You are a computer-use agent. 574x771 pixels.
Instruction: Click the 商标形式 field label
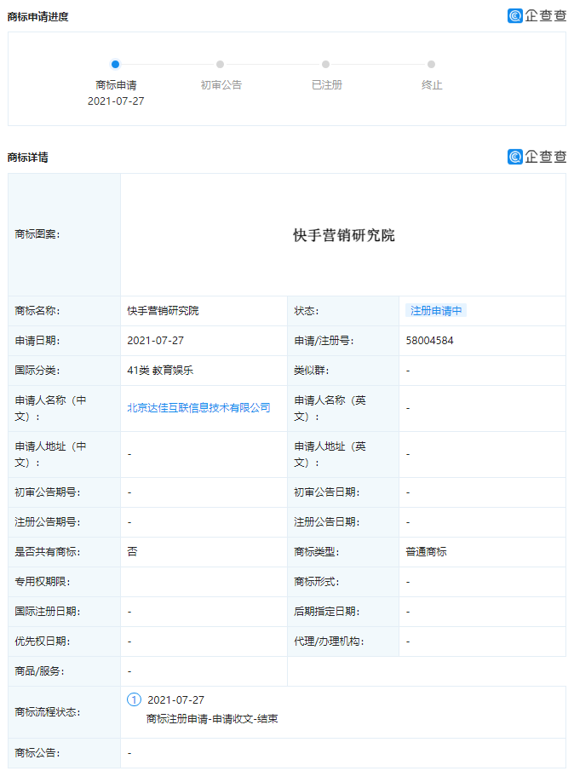click(317, 582)
